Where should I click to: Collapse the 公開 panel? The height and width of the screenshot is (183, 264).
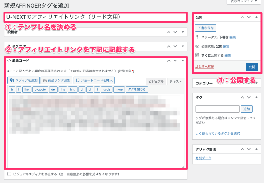256,17
